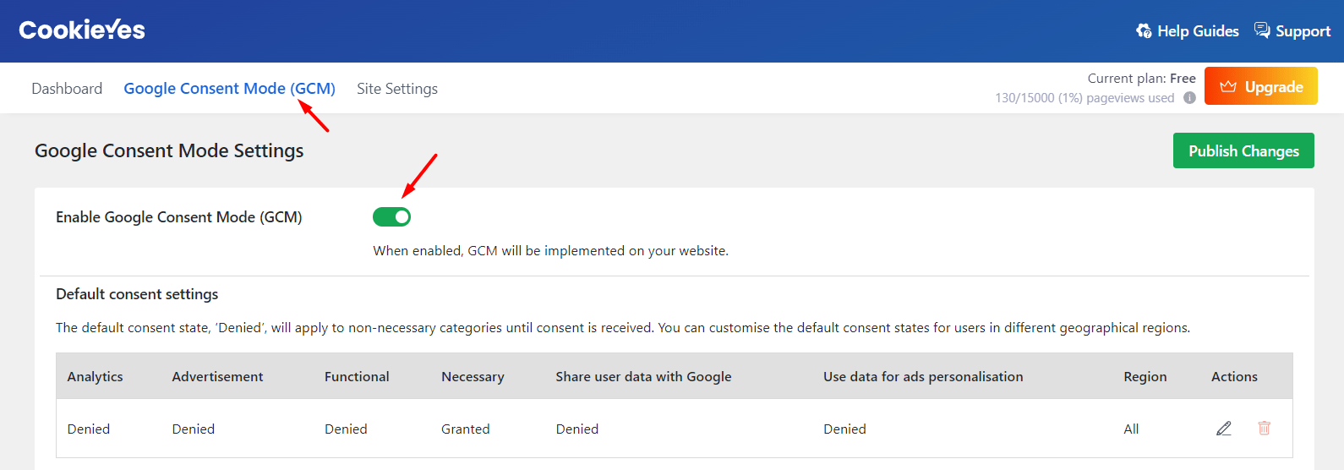Edit the default consent row with pencil icon
The height and width of the screenshot is (470, 1344).
(x=1224, y=429)
